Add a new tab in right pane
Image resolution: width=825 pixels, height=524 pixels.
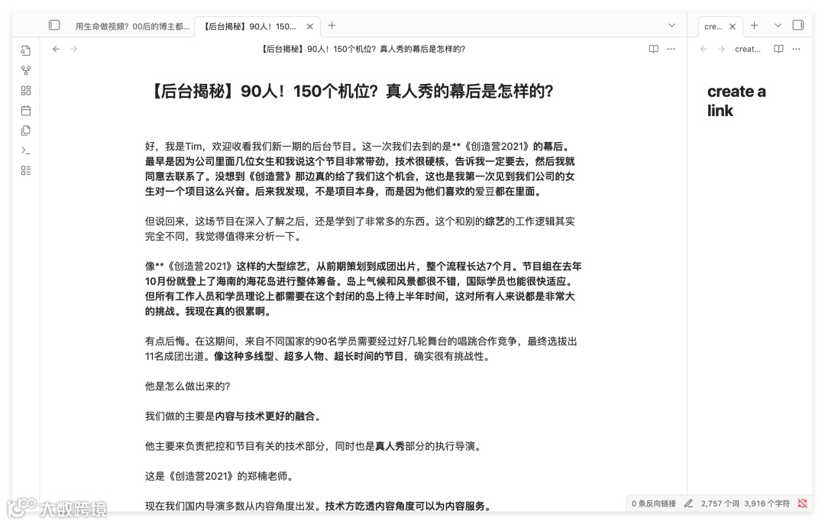pyautogui.click(x=755, y=25)
